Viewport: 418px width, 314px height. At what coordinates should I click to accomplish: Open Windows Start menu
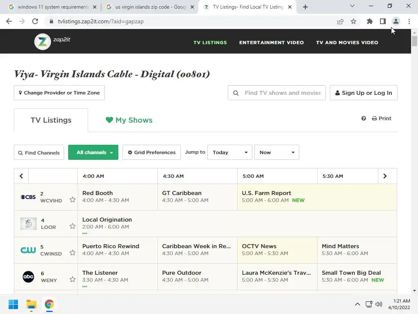pos(13,304)
